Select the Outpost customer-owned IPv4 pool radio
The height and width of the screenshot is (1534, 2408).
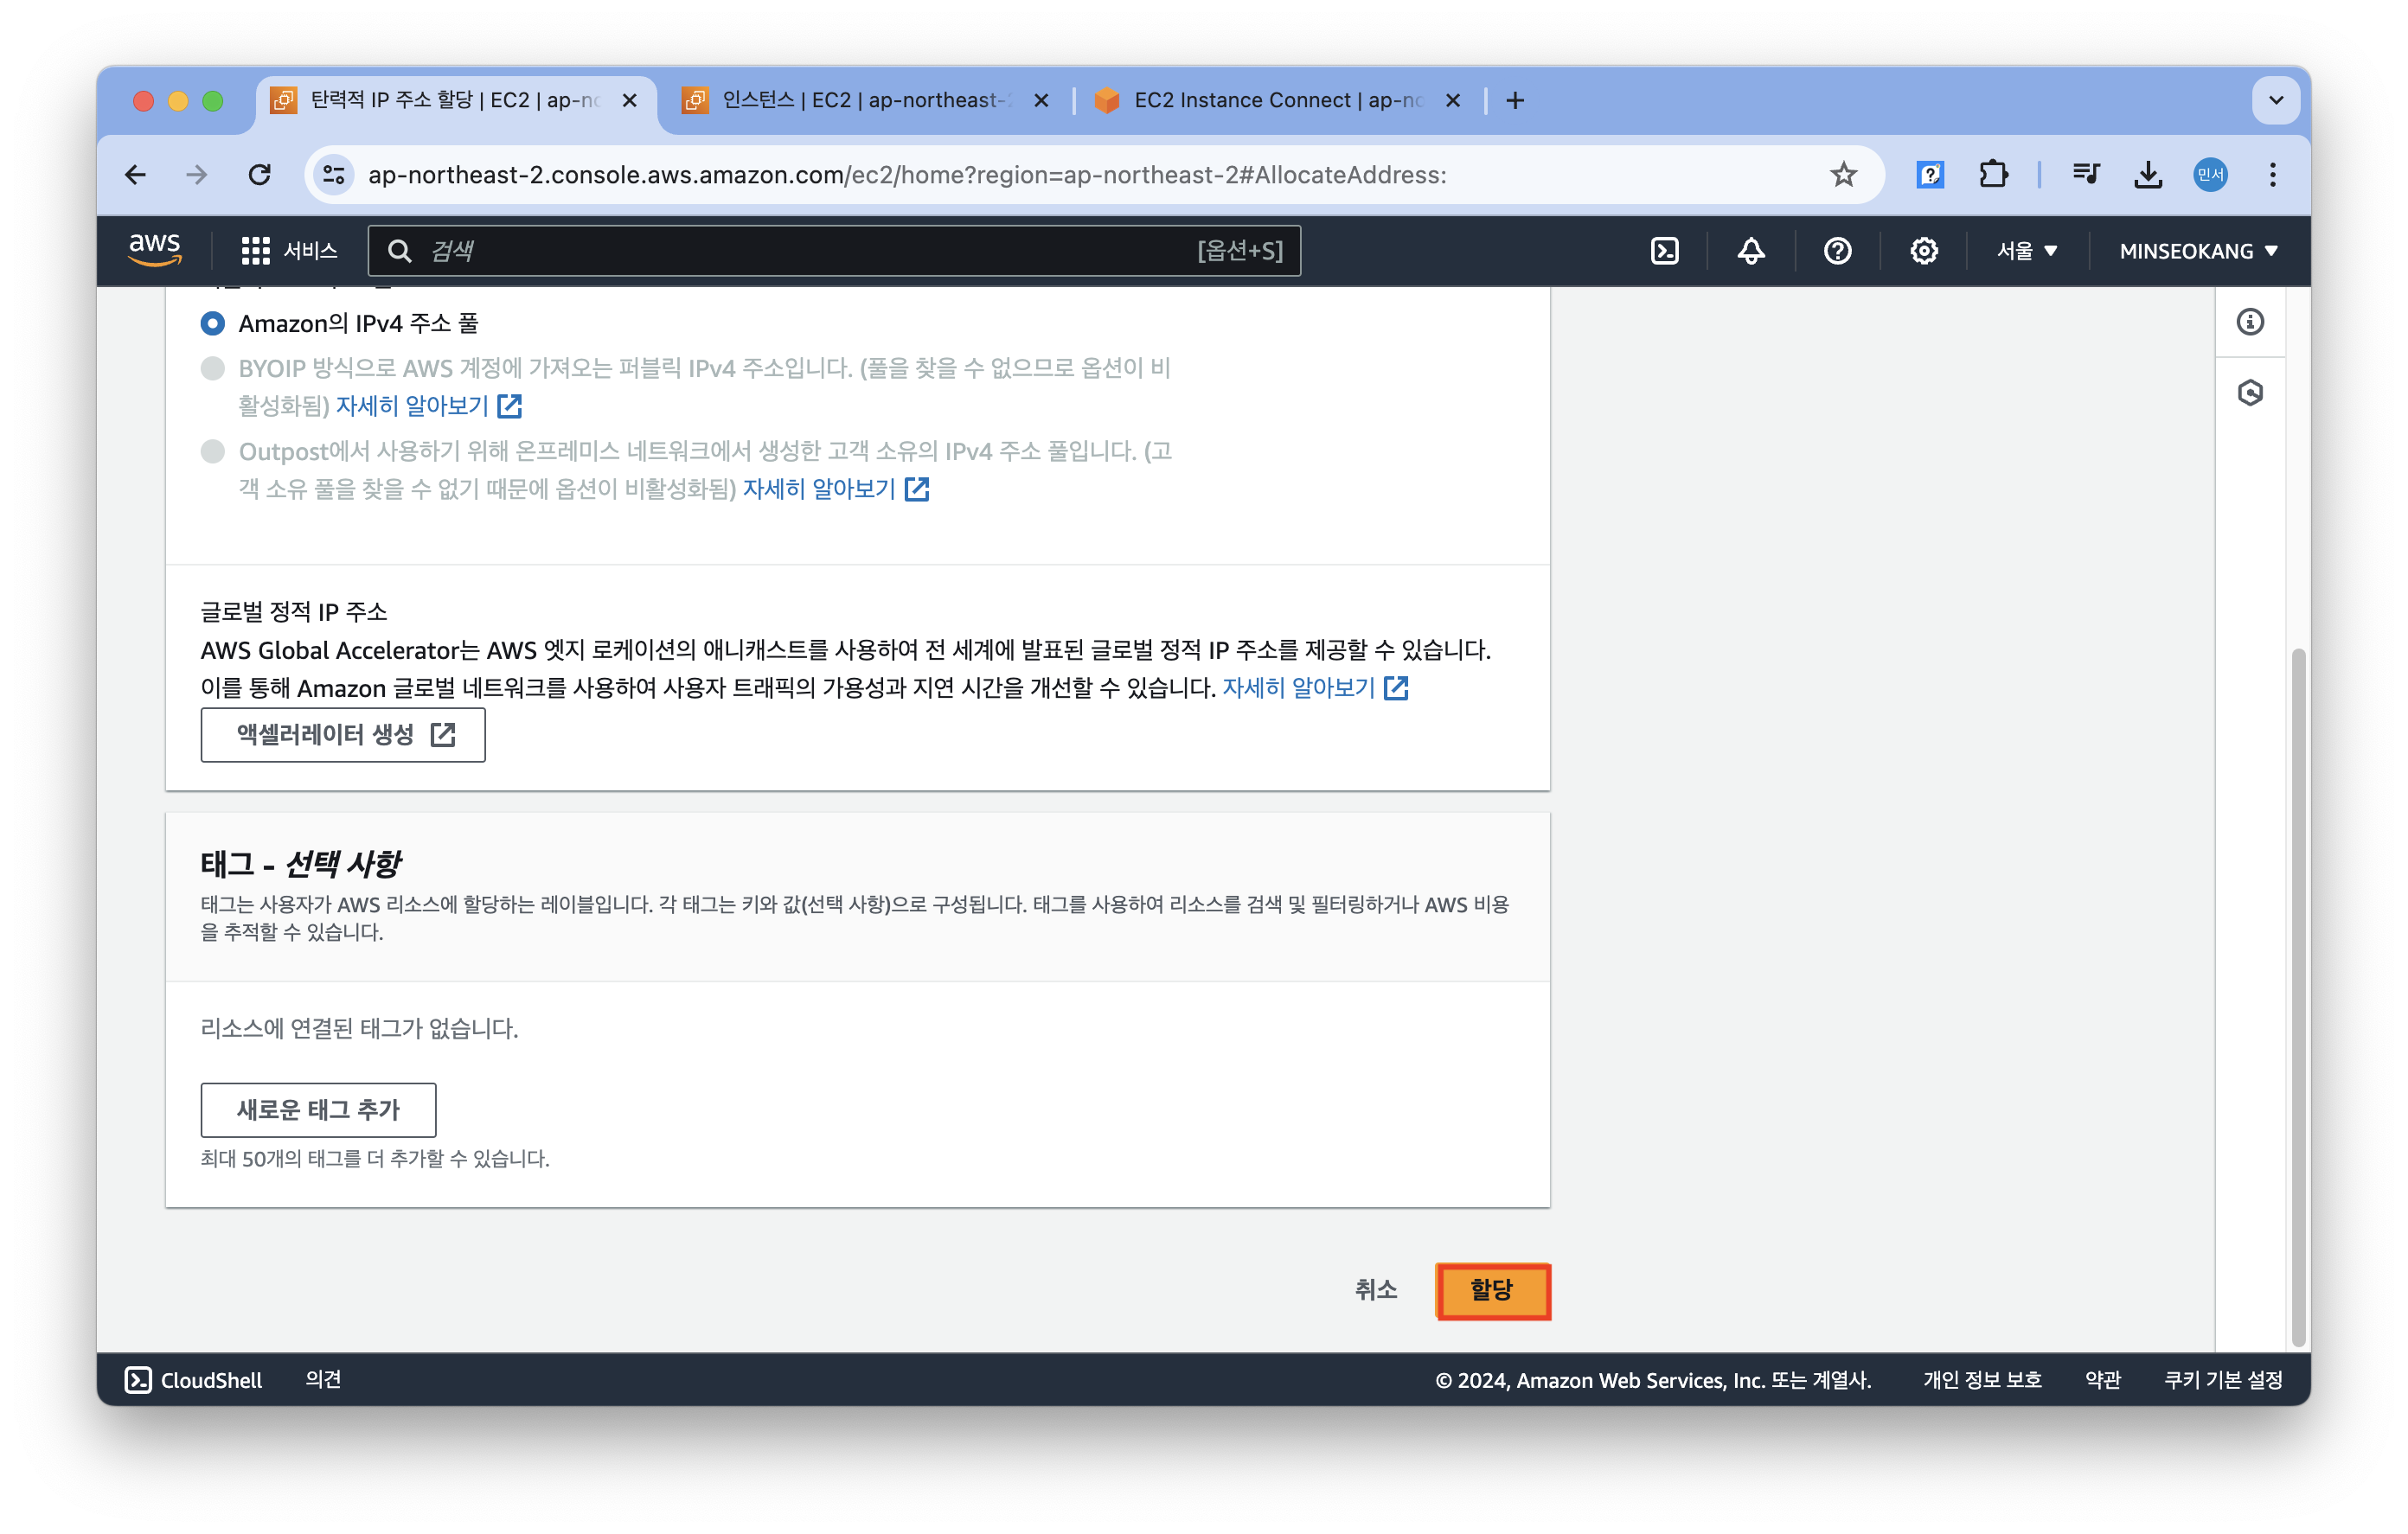pos(213,451)
